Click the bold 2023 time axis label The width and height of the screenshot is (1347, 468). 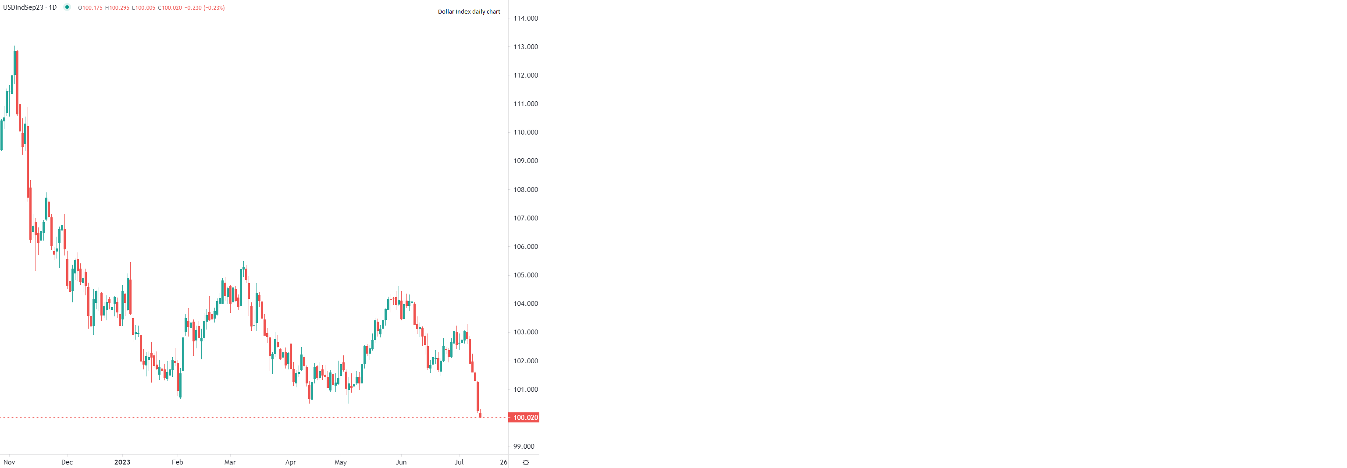pyautogui.click(x=122, y=462)
